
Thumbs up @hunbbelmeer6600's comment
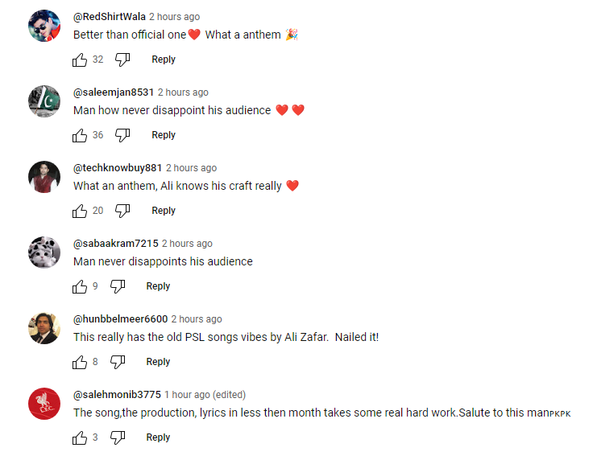click(x=80, y=362)
